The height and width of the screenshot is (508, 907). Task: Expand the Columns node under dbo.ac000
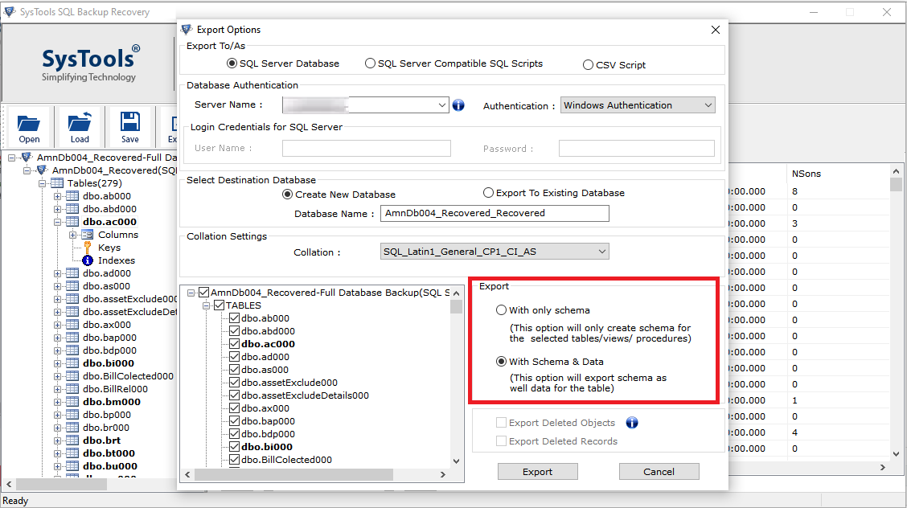click(x=73, y=235)
